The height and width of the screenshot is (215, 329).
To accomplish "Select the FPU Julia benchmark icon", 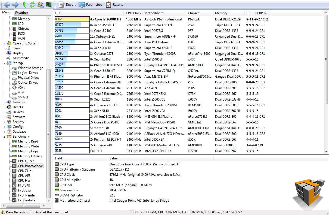I will [x=14, y=190].
